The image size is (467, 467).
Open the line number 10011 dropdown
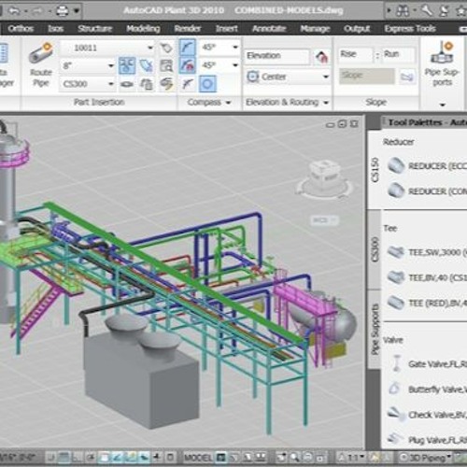150,48
